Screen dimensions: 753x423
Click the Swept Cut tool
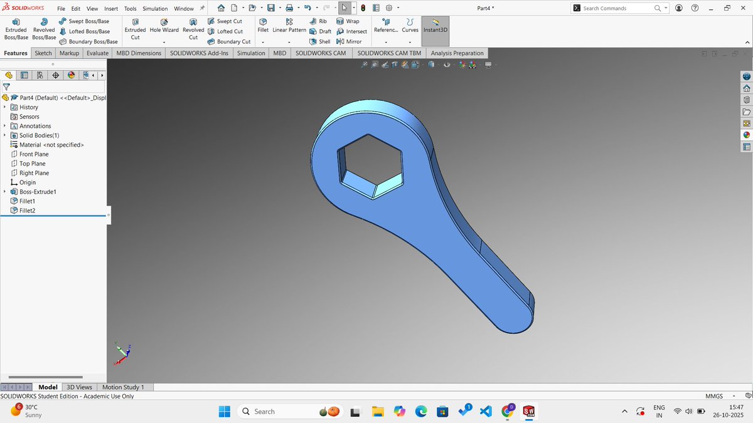pyautogui.click(x=225, y=21)
